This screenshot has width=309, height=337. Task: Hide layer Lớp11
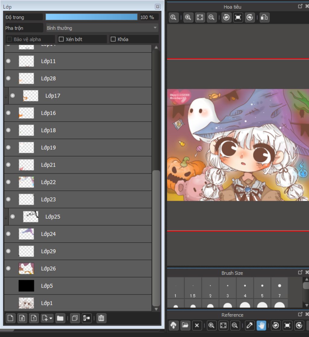coord(8,61)
